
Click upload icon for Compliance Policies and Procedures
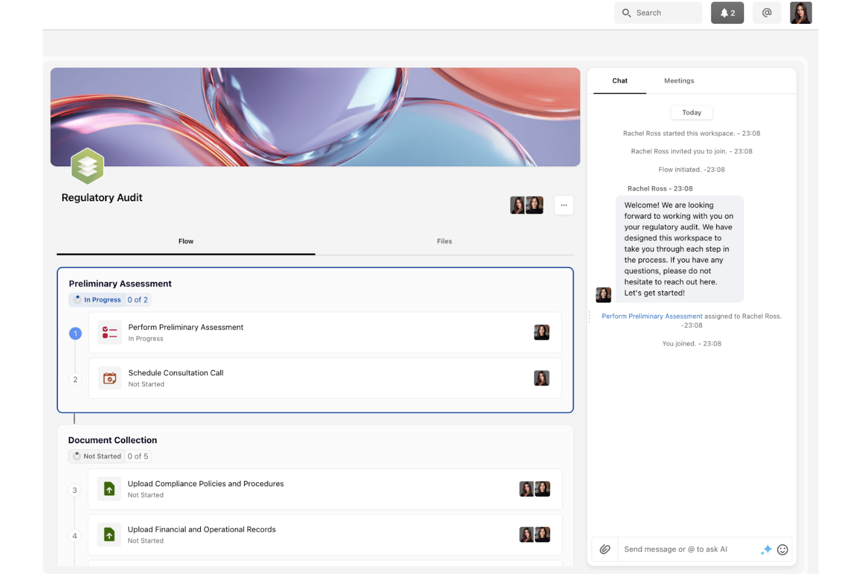pos(109,489)
